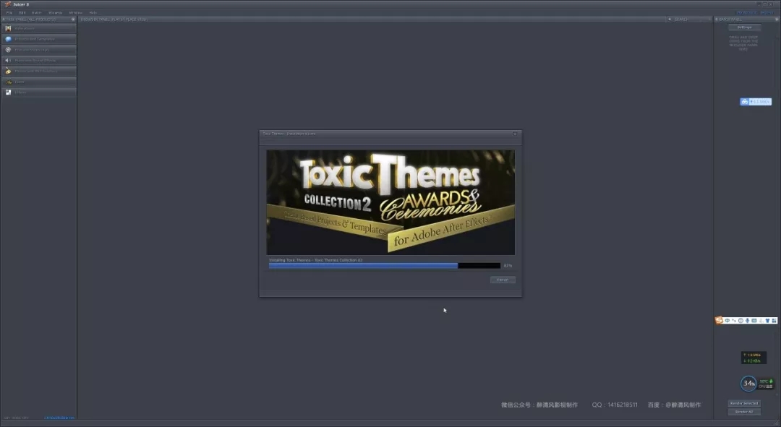Click the microphone icon in the Sogou toolbar
Image resolution: width=781 pixels, height=427 pixels.
coord(747,320)
